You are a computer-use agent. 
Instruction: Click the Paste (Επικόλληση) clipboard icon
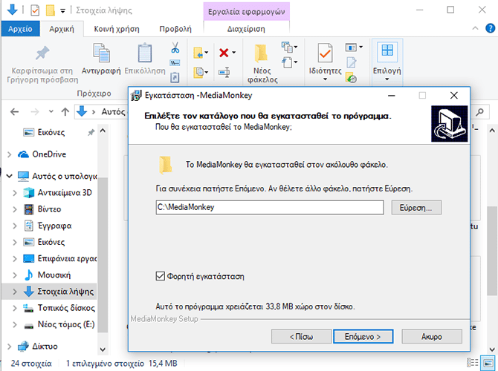tap(145, 53)
